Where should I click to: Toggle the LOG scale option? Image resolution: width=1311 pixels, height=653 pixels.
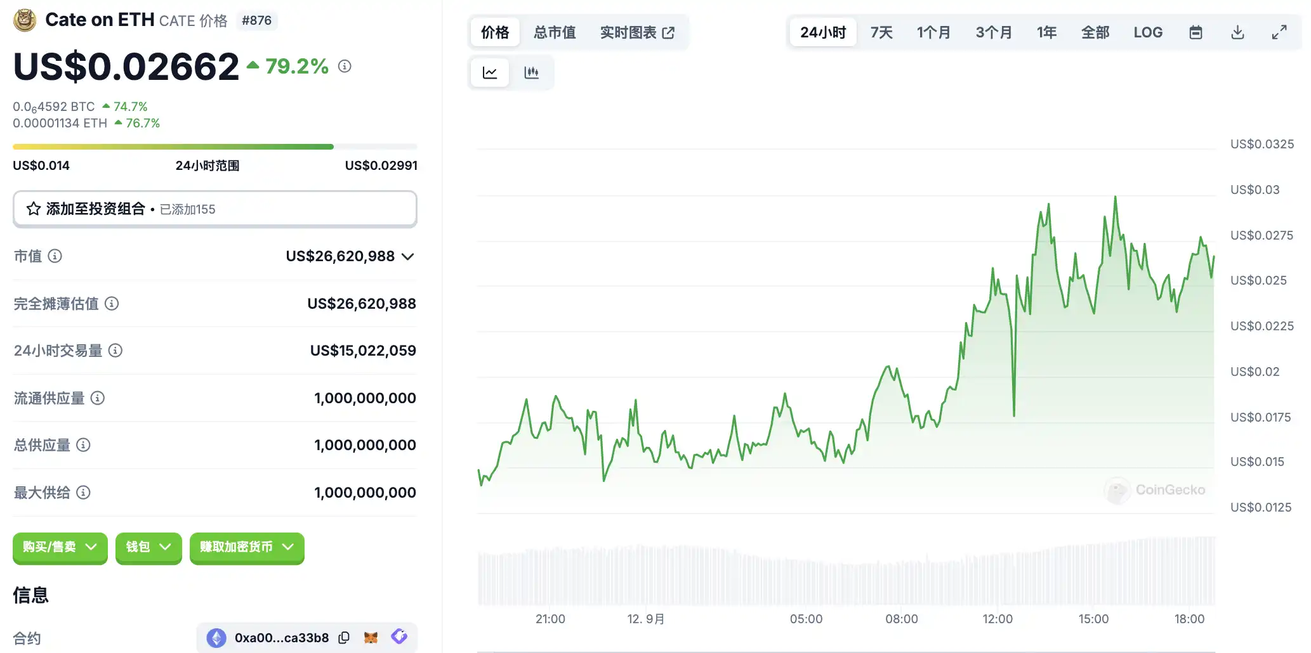(x=1148, y=32)
